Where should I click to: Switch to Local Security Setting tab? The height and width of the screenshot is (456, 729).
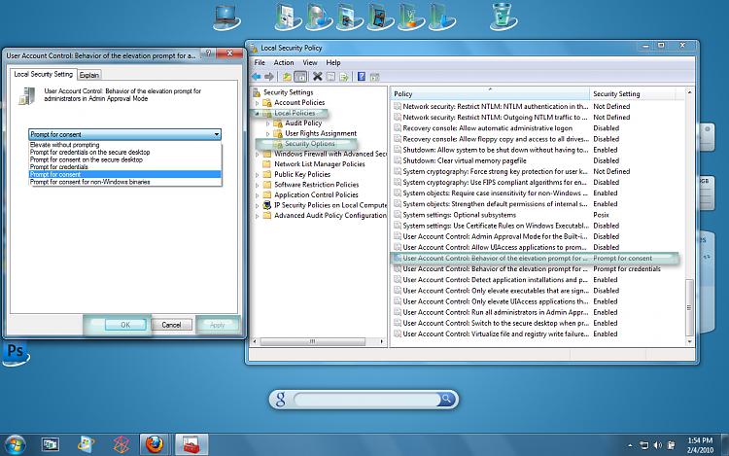pos(43,74)
